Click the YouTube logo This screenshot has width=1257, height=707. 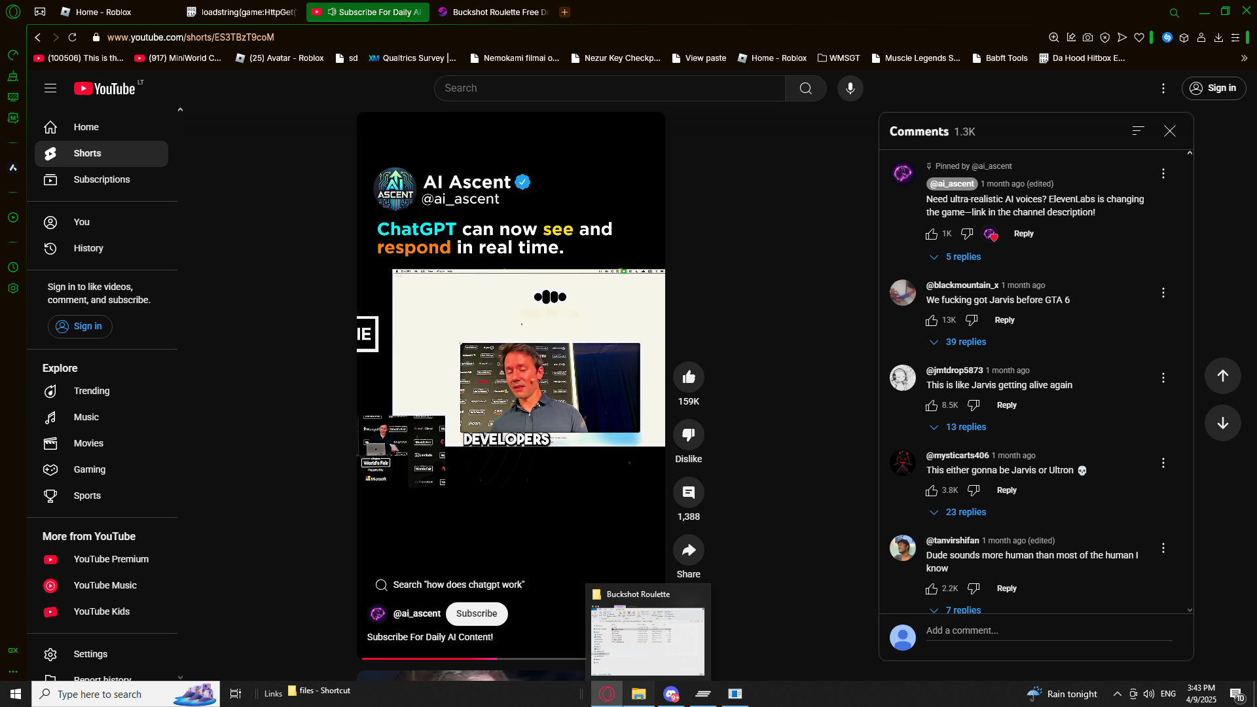(105, 88)
